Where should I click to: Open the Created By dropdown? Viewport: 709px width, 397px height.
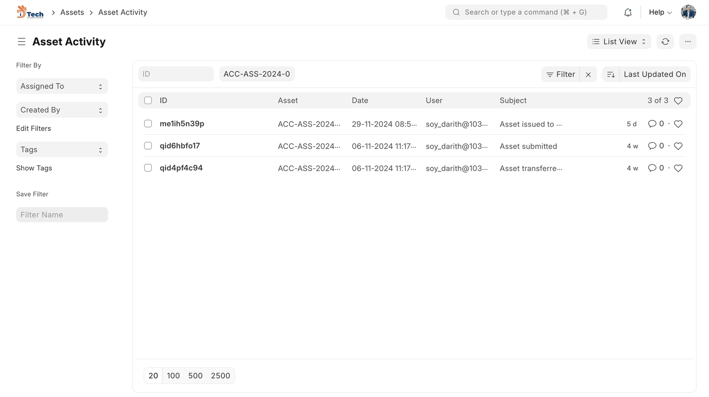pyautogui.click(x=62, y=110)
